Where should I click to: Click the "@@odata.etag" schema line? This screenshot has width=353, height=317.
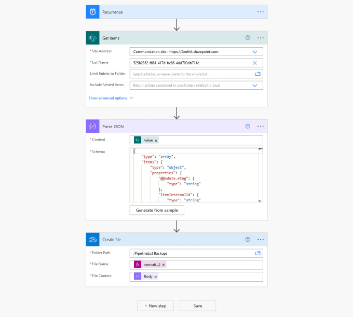pos(177,178)
